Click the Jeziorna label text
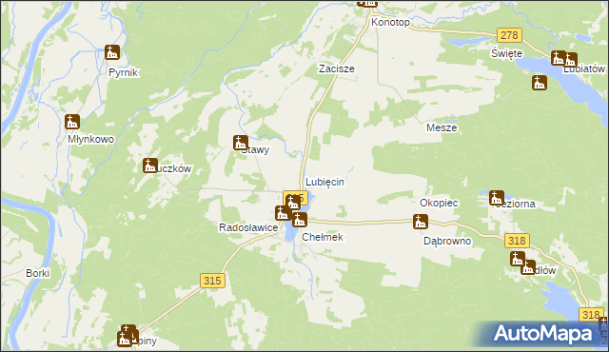Viewport: 609px width, 352px height. pos(516,204)
